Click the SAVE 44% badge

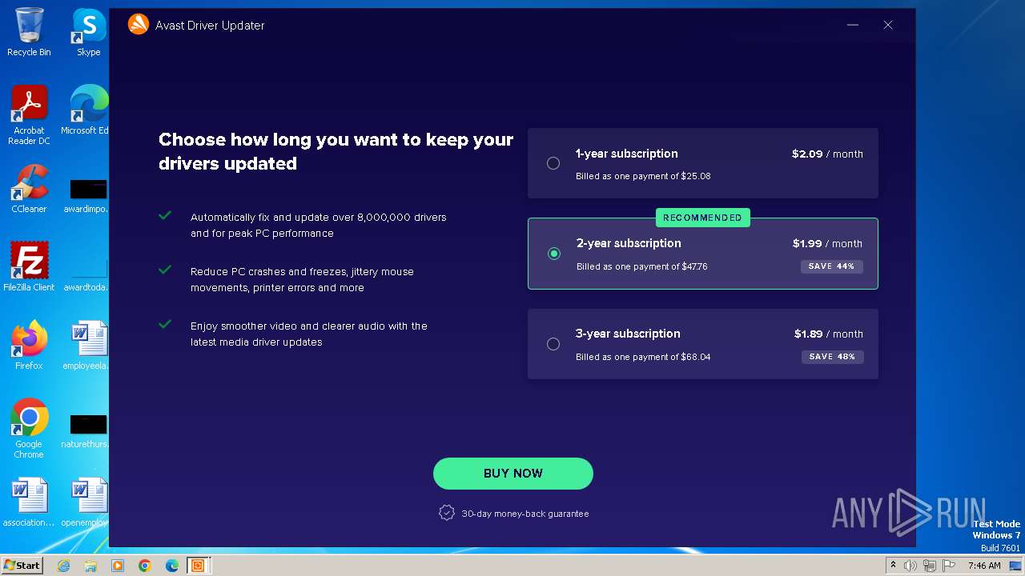pos(832,266)
